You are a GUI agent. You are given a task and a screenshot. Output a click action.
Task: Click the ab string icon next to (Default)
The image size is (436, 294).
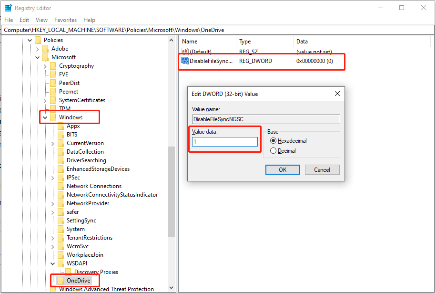184,51
